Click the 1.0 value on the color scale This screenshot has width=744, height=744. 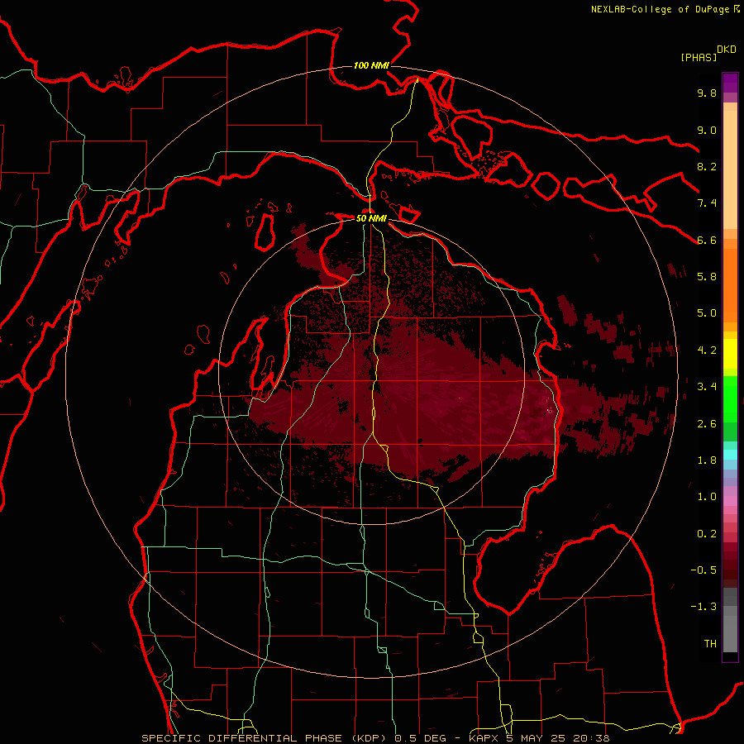707,497
